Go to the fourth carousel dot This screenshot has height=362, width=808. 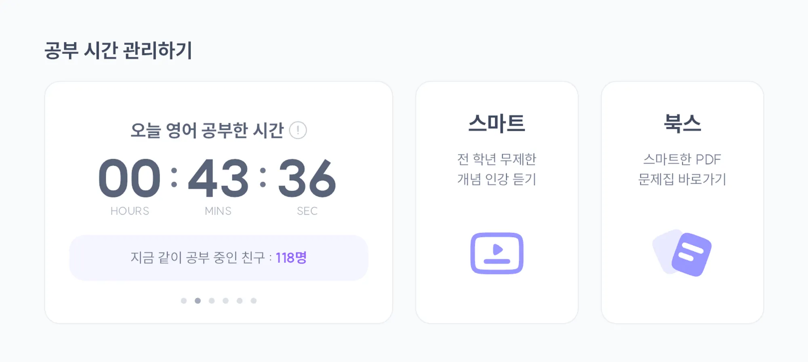coord(225,301)
